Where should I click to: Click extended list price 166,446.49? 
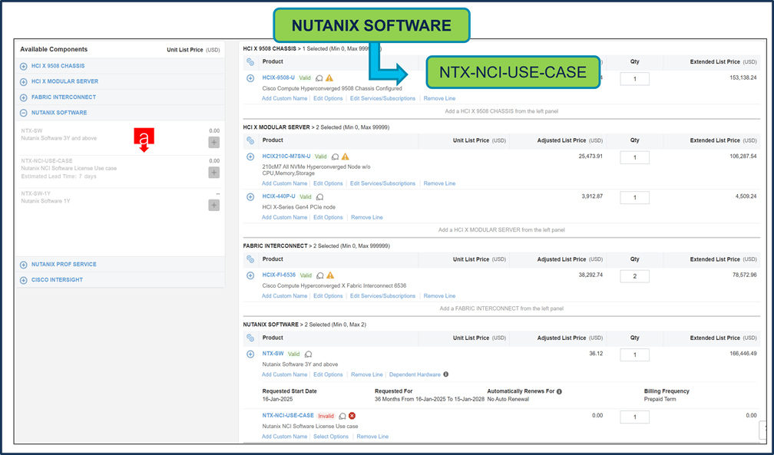pos(743,354)
